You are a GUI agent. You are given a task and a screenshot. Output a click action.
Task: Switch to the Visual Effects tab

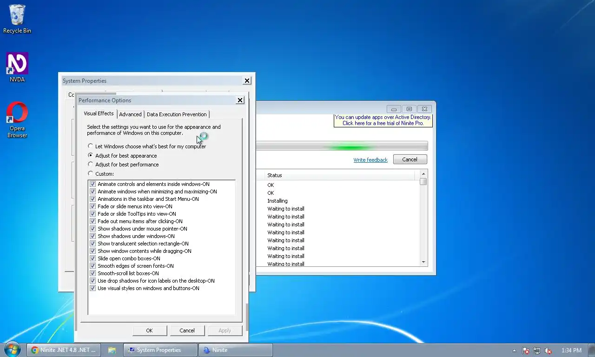click(x=99, y=113)
